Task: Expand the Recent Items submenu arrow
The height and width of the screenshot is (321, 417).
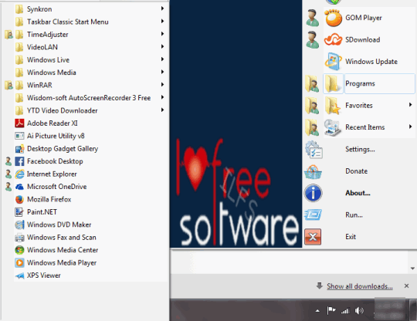Action: (x=410, y=127)
